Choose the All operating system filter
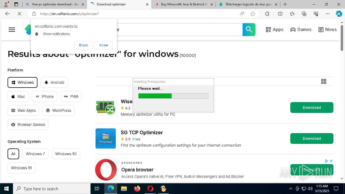 pyautogui.click(x=13, y=154)
